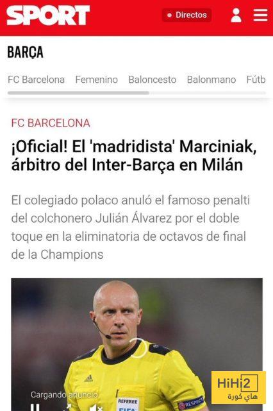Click the horizontal scrollbar under the tabs
Screen dimensions: 273x411
pyautogui.click(x=136, y=92)
